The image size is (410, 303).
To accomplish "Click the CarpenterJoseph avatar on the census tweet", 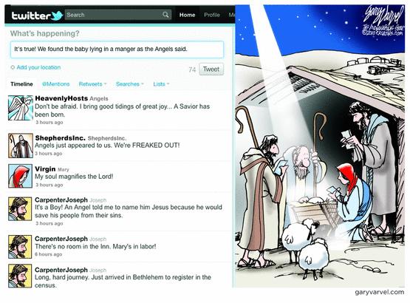I will tap(20, 276).
